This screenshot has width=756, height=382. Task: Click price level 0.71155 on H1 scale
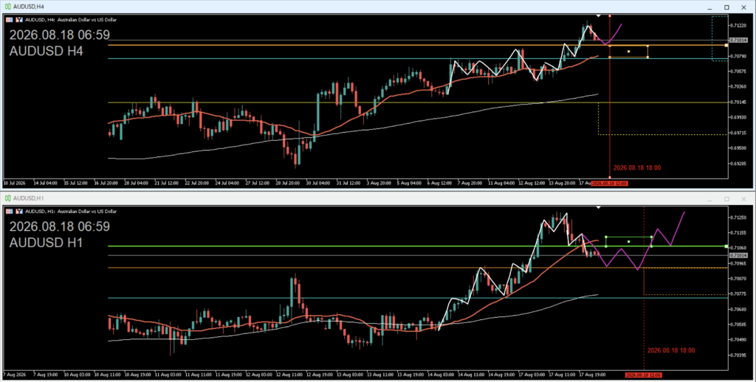click(740, 233)
